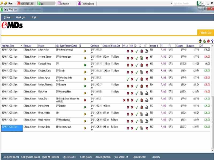Click balance value $180.77
The width and height of the screenshot is (214, 160).
click(x=196, y=127)
